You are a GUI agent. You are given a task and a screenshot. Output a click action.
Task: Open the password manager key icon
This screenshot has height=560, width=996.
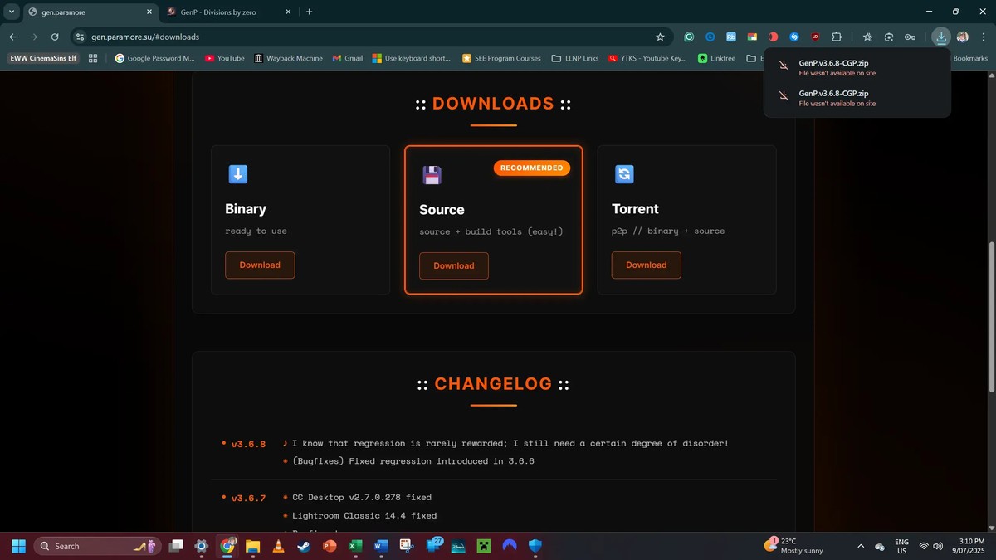tap(910, 37)
